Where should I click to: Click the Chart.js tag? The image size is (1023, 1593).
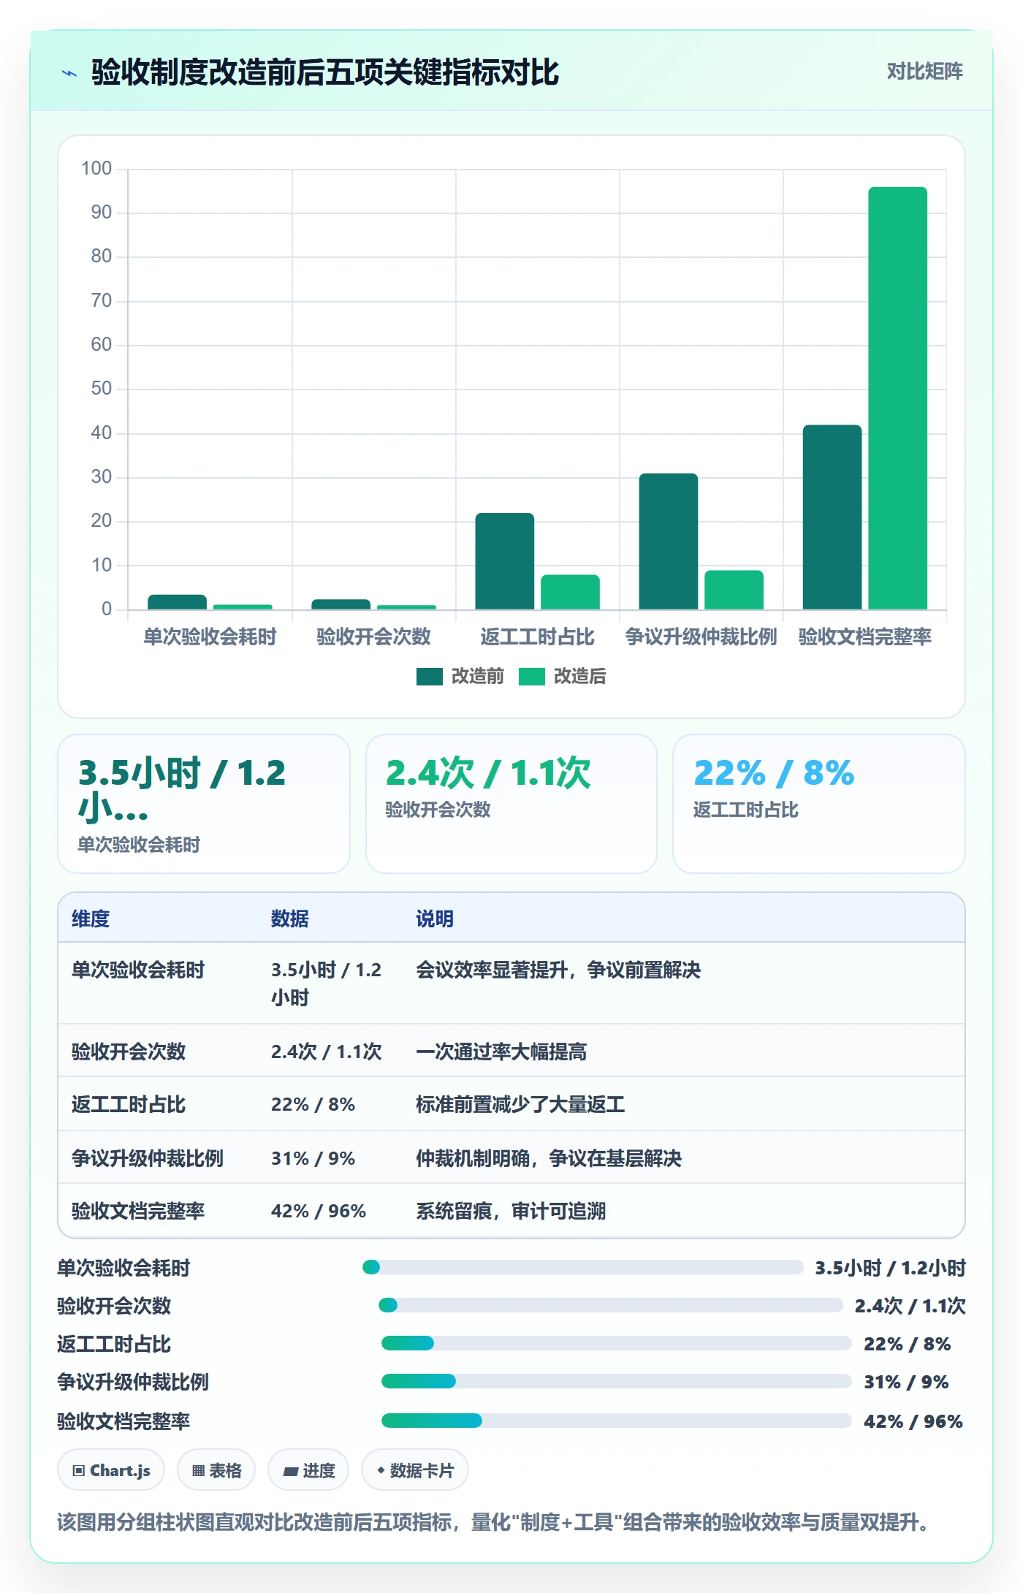click(111, 1470)
